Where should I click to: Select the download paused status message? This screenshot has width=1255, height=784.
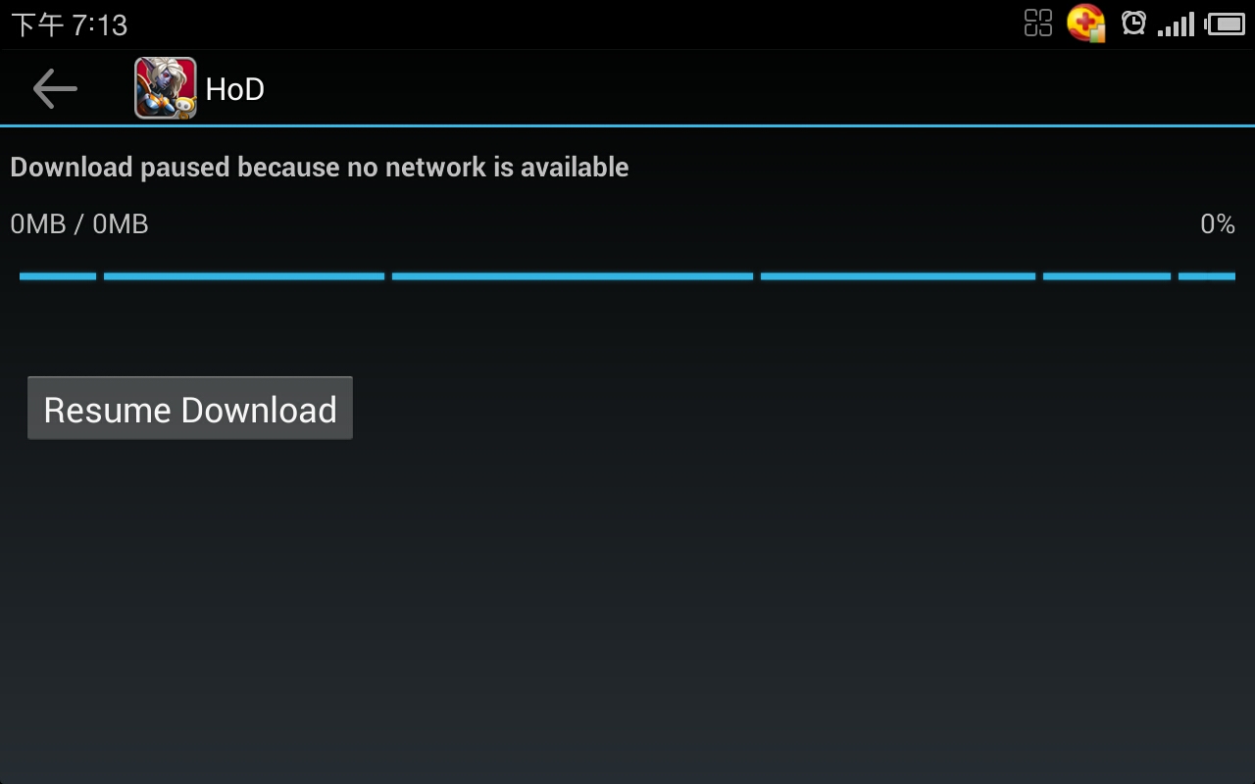point(320,168)
